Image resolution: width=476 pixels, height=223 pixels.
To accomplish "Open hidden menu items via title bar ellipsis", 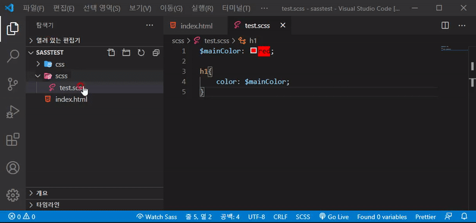I will click(x=264, y=8).
